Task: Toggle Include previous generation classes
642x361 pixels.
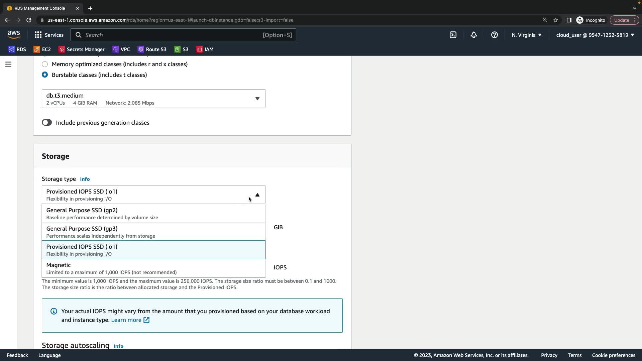Action: click(47, 123)
